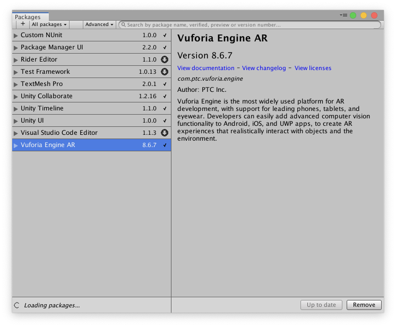Click the Remove button
396x327 pixels.
click(364, 305)
